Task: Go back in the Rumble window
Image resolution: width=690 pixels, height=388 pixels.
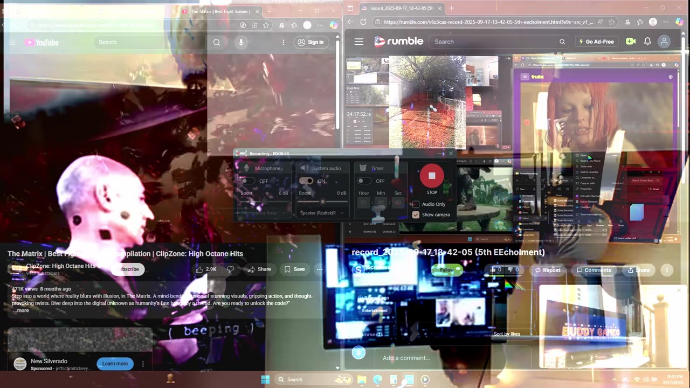Action: coord(350,22)
